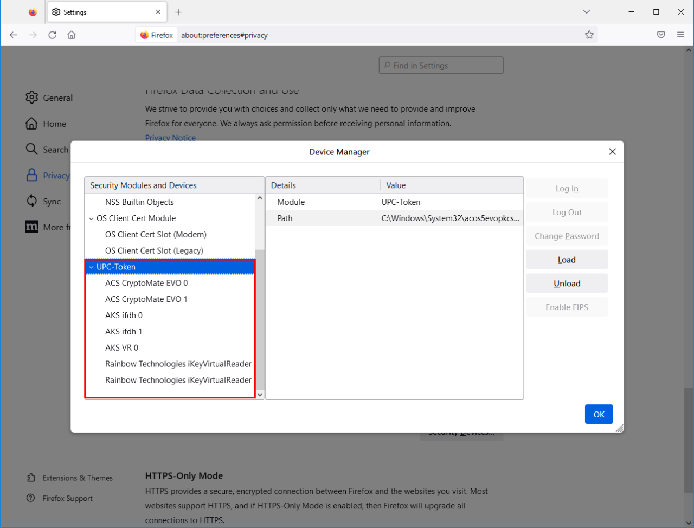Confirm Device Manager with OK

(x=599, y=415)
